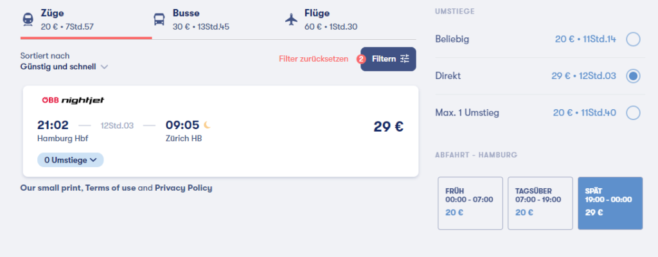Viewport: 658px width, 257px height.
Task: Click the ÖBB nightjet logo
Action: pyautogui.click(x=73, y=100)
